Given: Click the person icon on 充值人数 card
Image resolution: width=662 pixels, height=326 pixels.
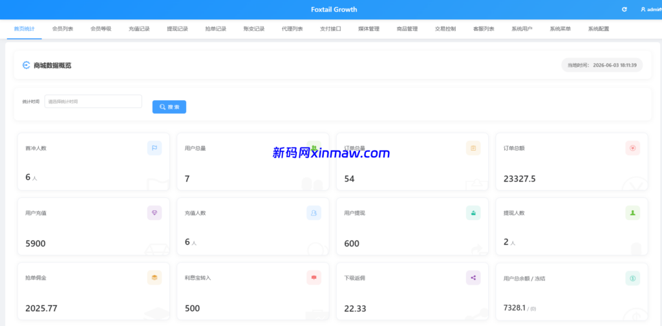Looking at the screenshot, I should (x=314, y=213).
